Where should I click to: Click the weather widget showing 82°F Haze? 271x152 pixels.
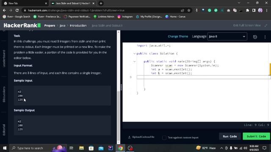pos(206,148)
